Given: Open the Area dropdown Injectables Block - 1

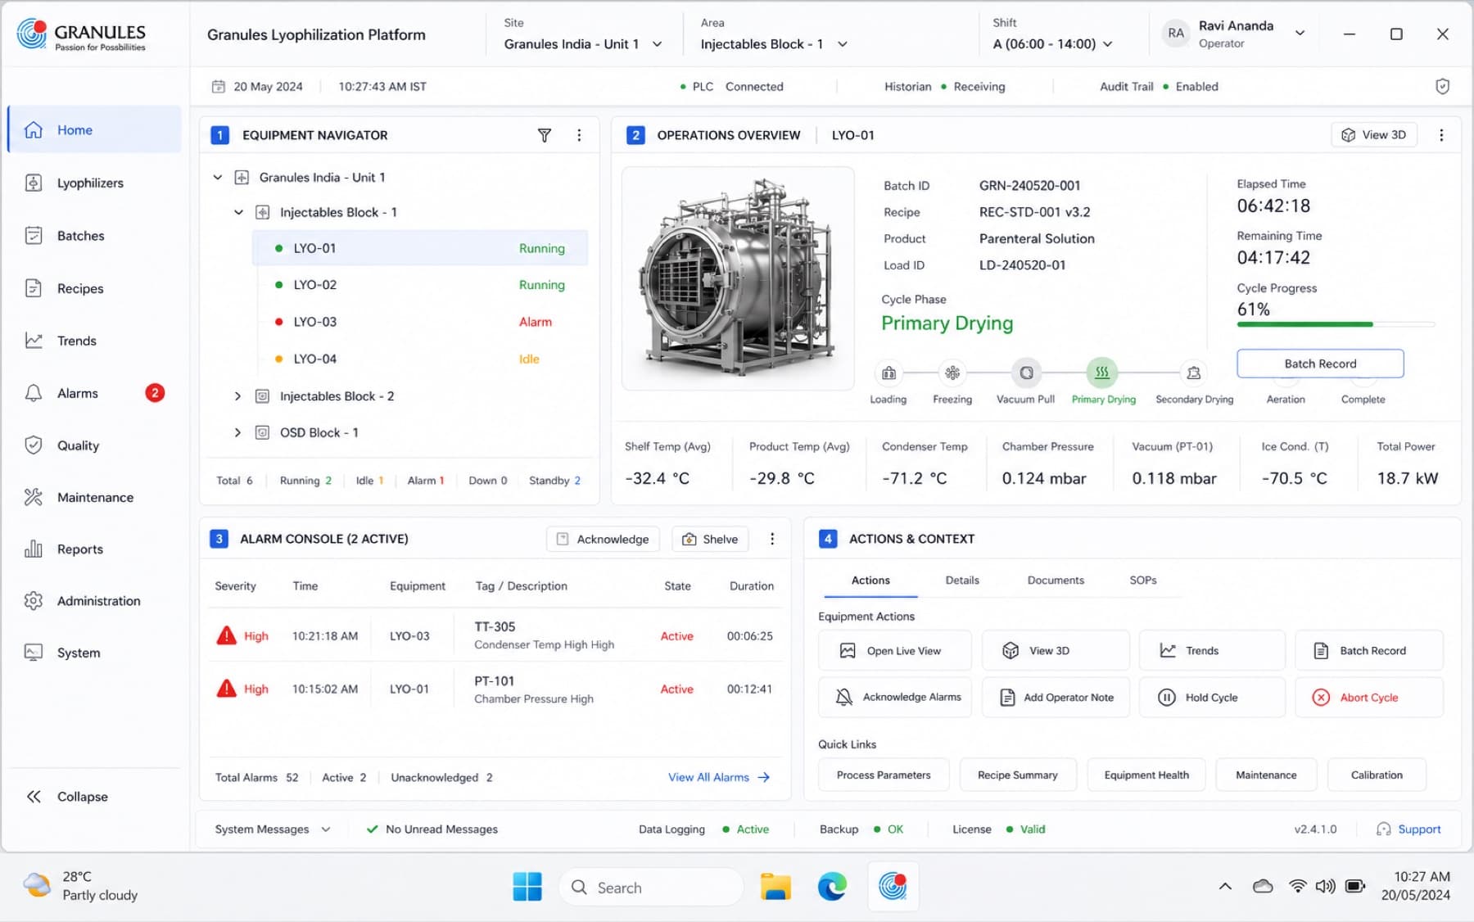Looking at the screenshot, I should 774,44.
